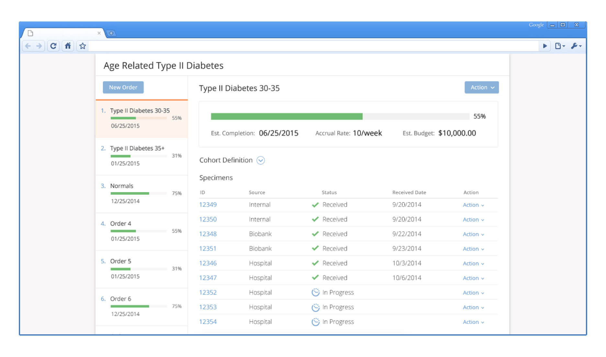Image resolution: width=606 pixels, height=357 pixels.
Task: Close the current browser tab
Action: (x=99, y=33)
